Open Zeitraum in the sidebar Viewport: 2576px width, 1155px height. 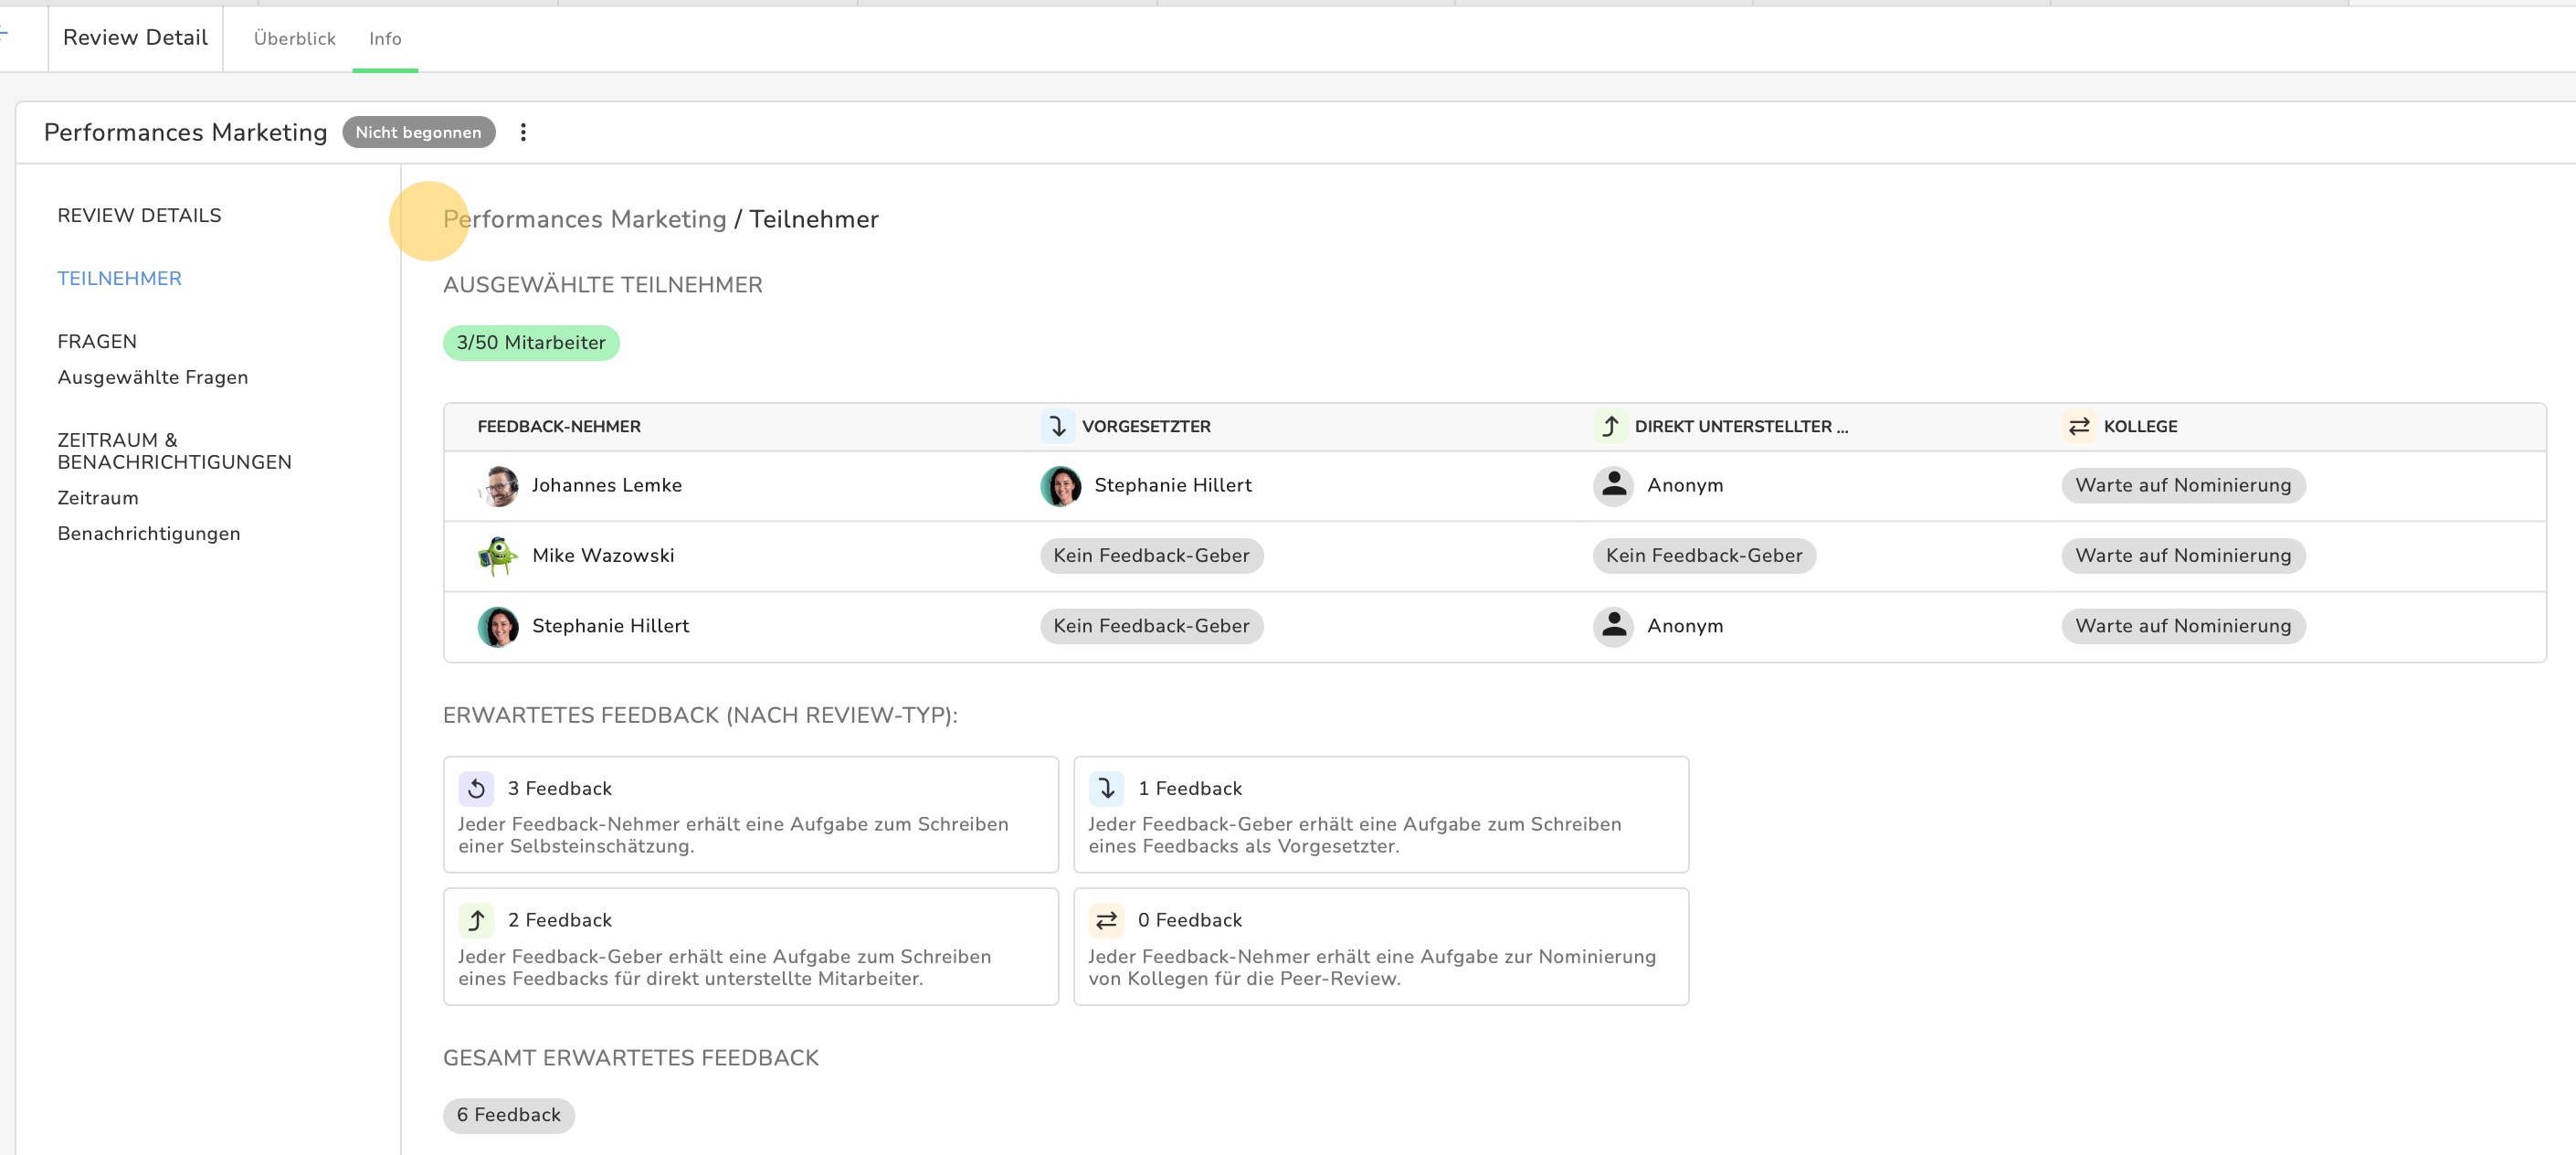pos(98,498)
